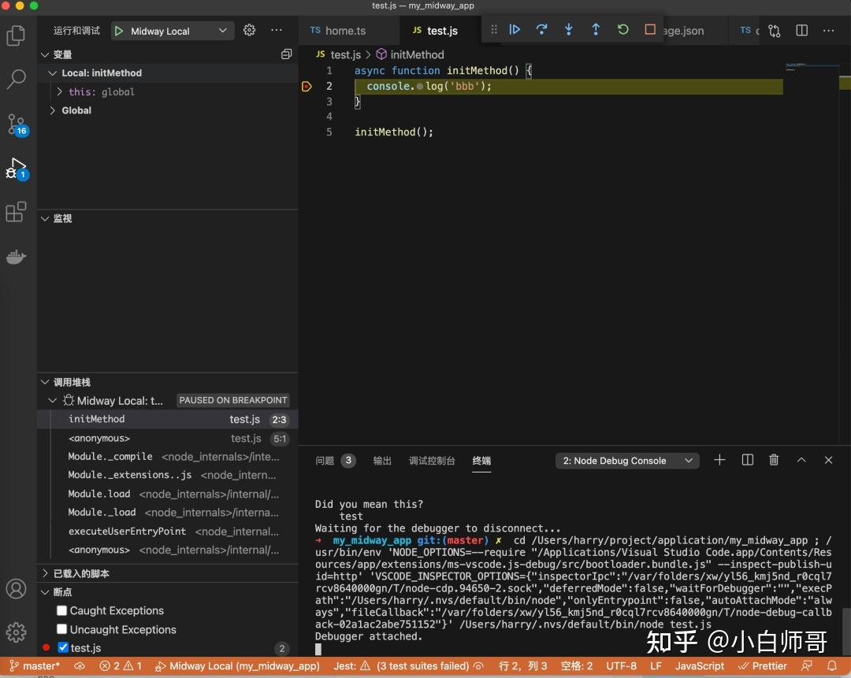Step out in debug toolbar
The image size is (851, 678).
pyautogui.click(x=596, y=29)
